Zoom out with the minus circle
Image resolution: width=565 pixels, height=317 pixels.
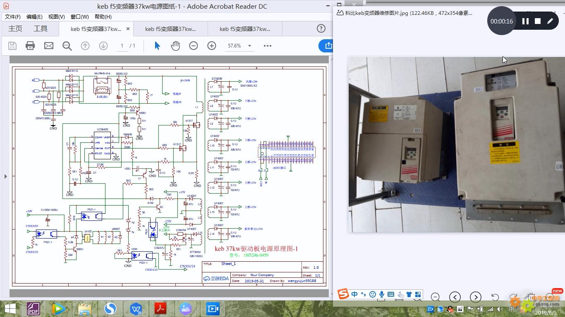pos(194,46)
